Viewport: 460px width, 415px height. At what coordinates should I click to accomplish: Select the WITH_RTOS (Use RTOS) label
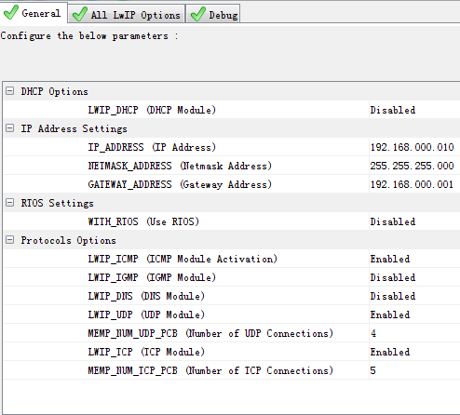[143, 221]
